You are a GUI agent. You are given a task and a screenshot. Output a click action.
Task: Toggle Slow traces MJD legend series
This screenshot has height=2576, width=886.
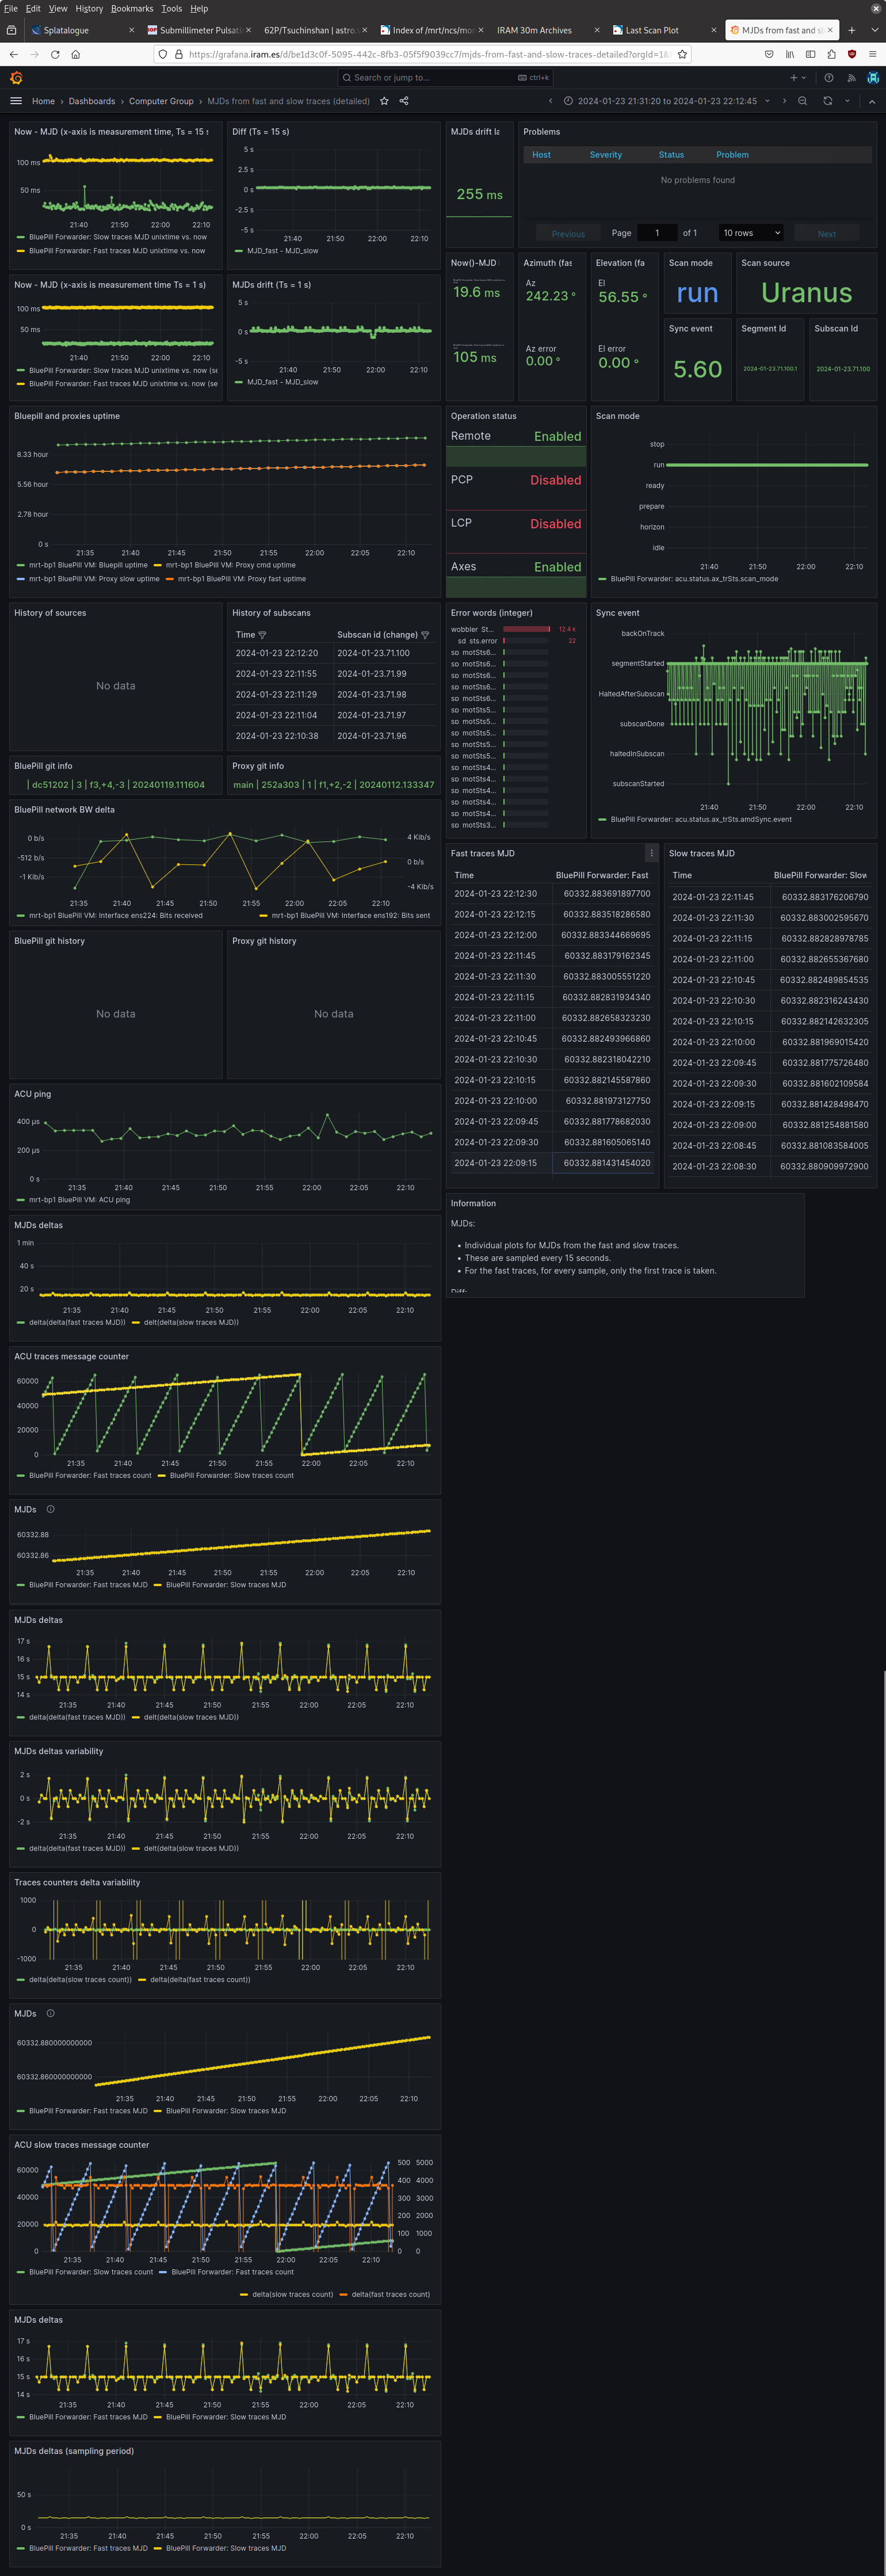(x=225, y=1584)
